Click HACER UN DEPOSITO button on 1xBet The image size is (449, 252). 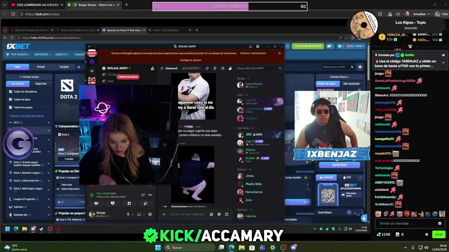click(308, 46)
